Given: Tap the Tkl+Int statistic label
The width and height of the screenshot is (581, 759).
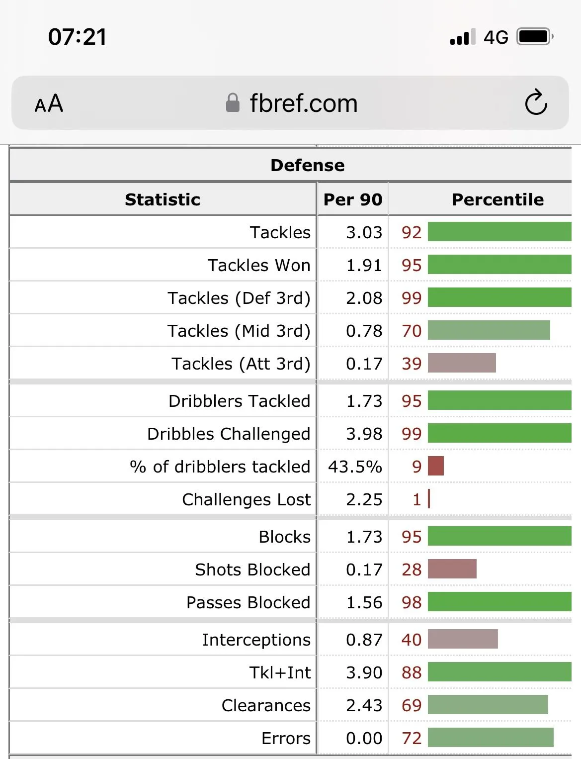Looking at the screenshot, I should (280, 672).
